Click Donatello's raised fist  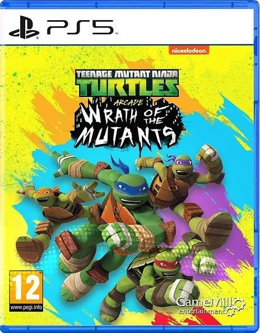click(207, 154)
